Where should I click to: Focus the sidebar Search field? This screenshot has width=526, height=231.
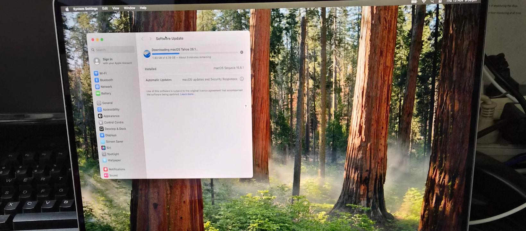pos(112,50)
